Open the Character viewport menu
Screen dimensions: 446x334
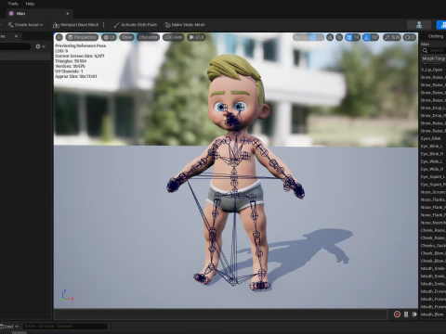pos(148,37)
